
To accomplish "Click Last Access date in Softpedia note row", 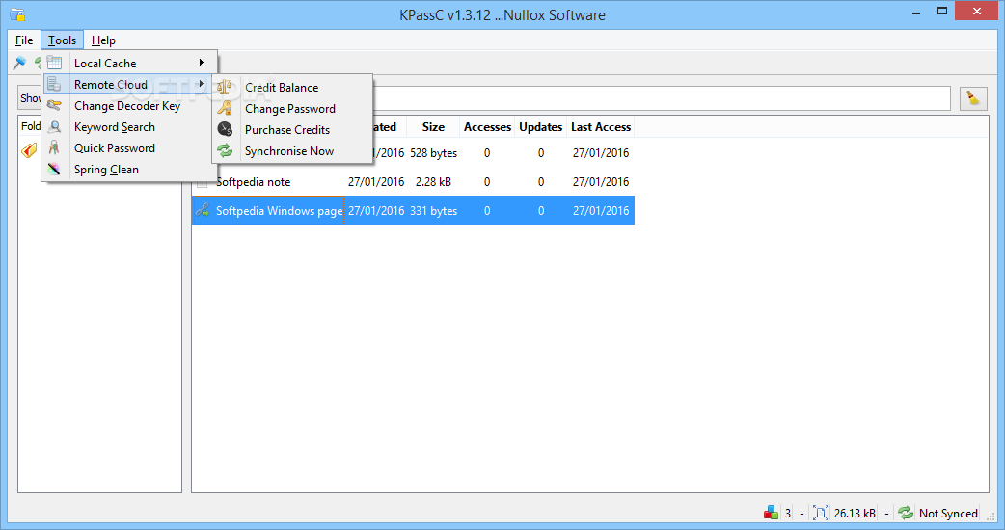I will [601, 182].
